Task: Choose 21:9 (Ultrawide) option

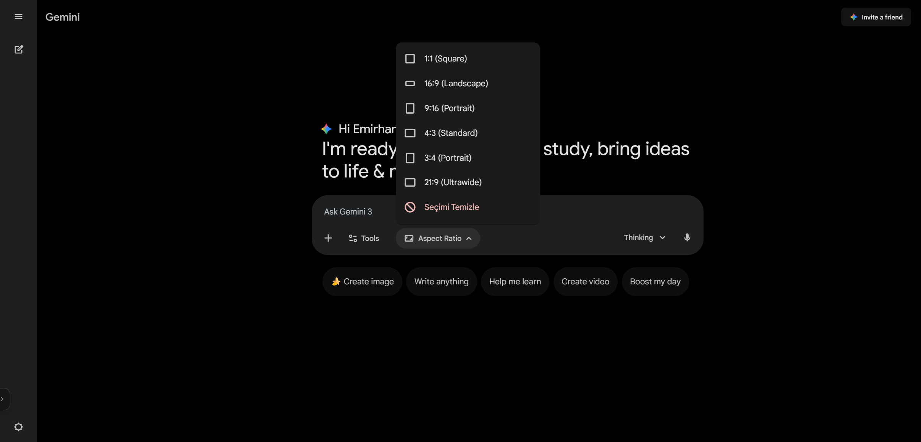Action: (452, 182)
